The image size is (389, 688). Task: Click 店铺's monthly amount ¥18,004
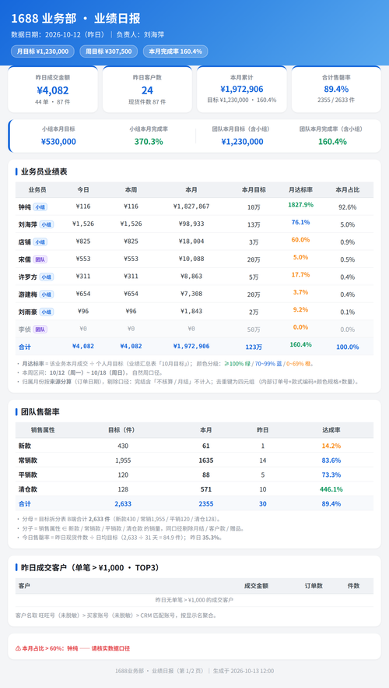pos(191,242)
